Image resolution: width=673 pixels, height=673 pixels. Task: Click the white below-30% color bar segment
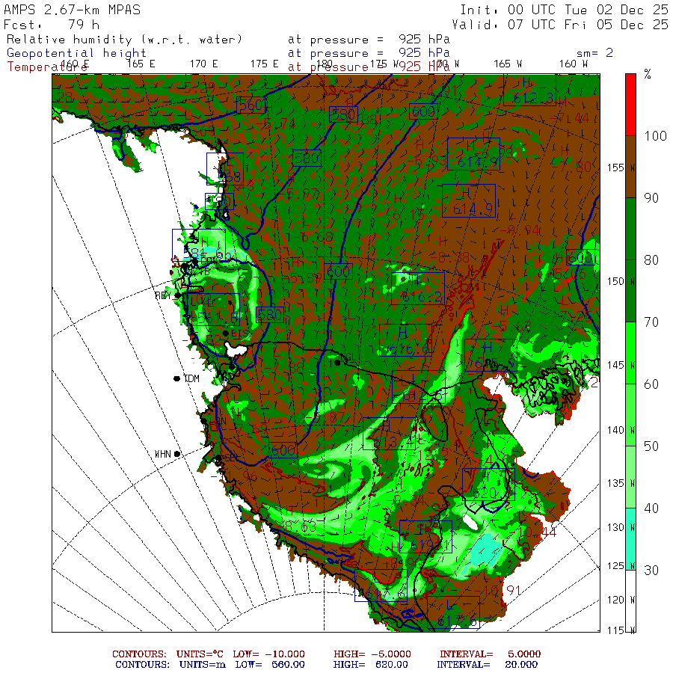[630, 601]
